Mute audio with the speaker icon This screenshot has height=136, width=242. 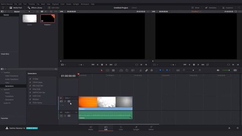click(218, 70)
